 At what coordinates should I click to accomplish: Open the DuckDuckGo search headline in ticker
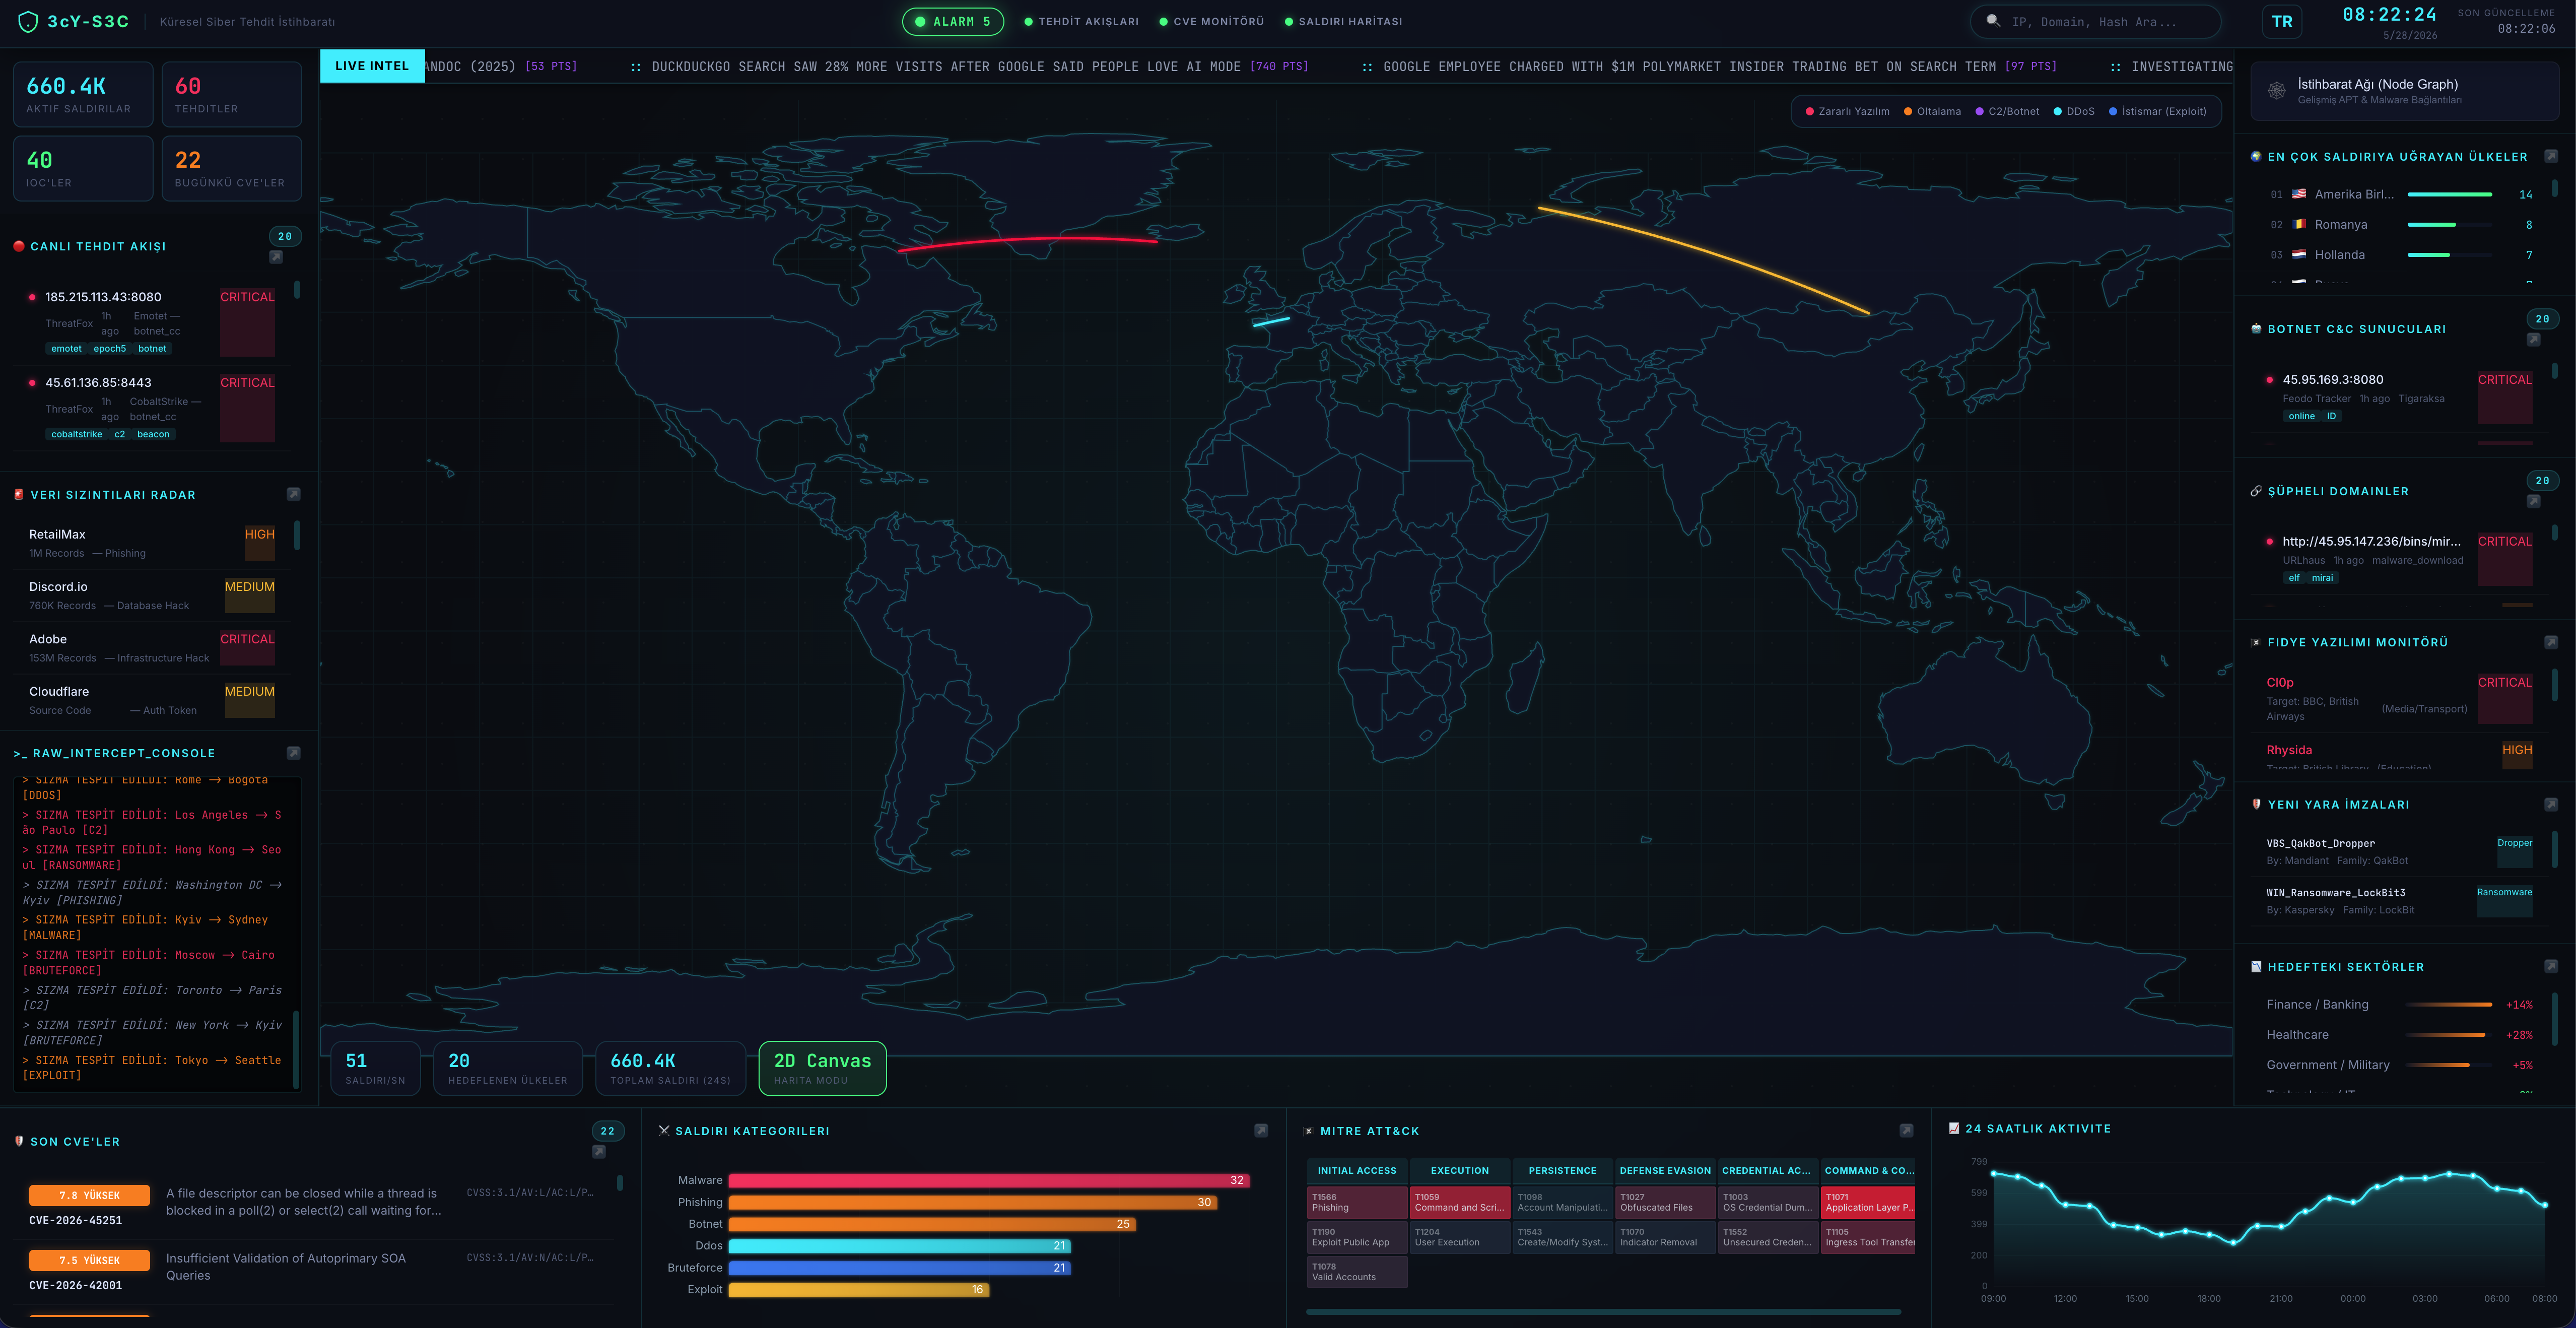click(x=979, y=66)
